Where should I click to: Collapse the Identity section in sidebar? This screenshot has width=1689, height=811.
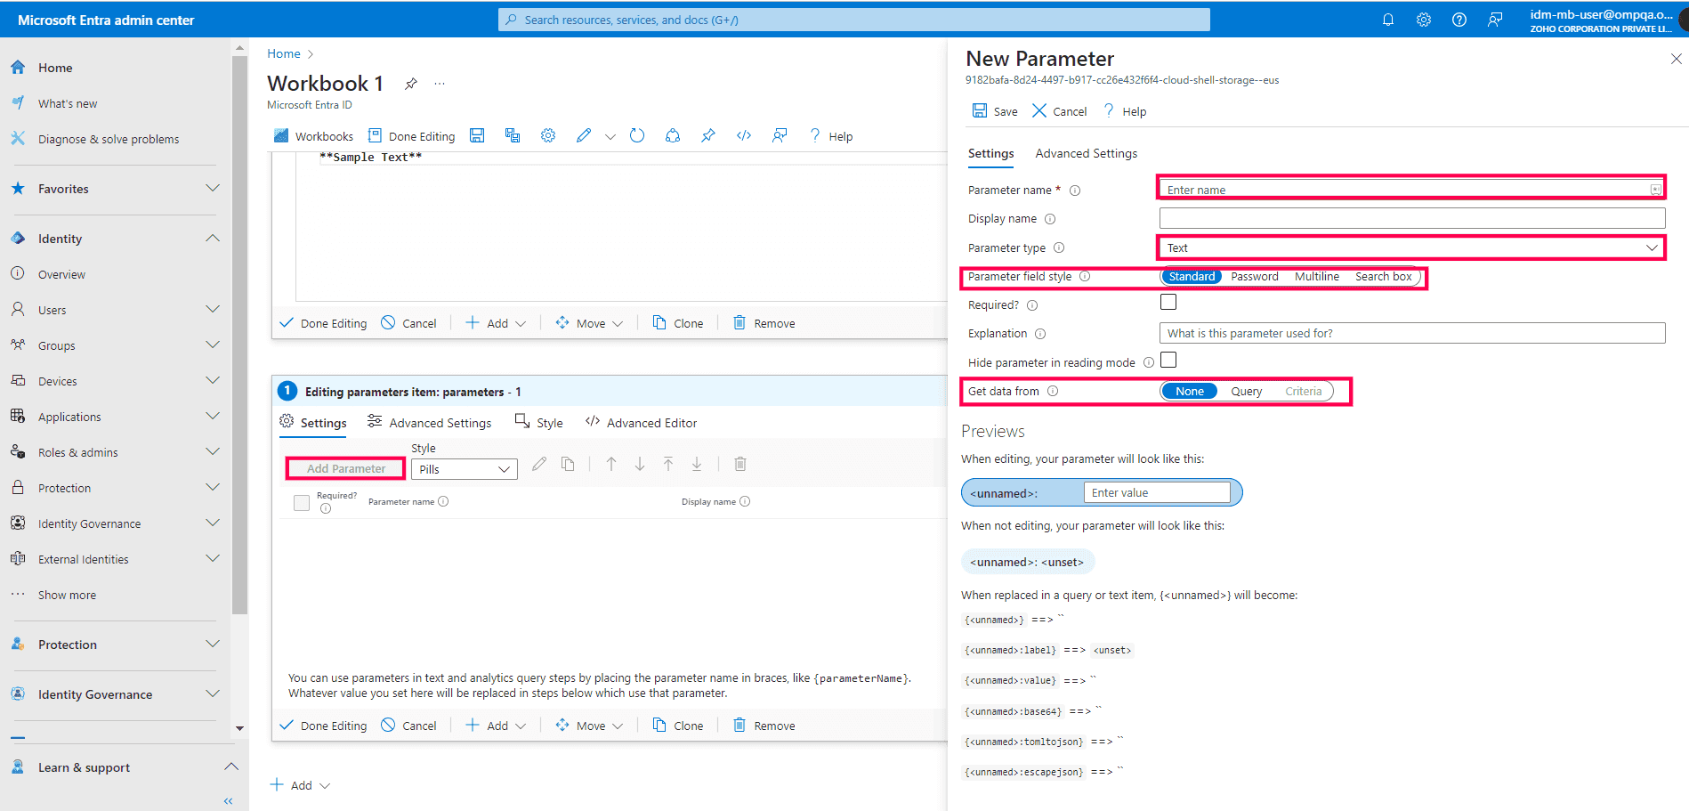pyautogui.click(x=212, y=238)
